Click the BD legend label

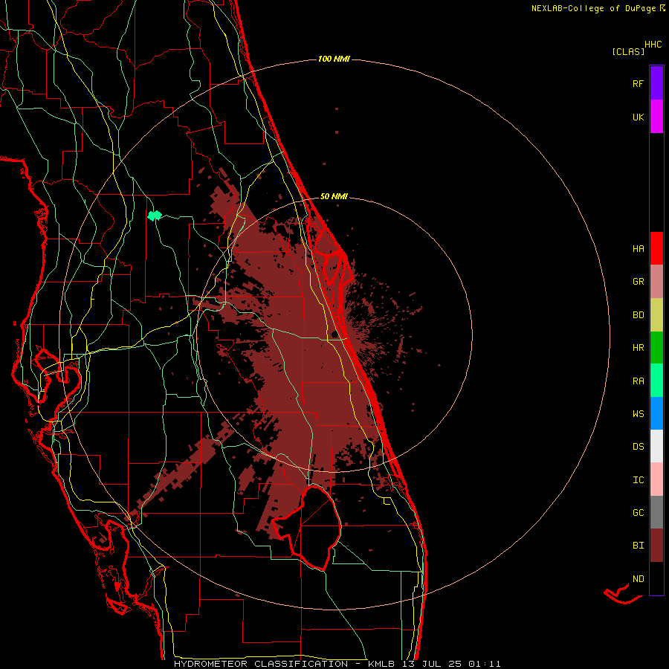pos(638,315)
